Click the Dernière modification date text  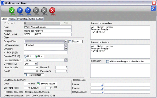point(41,96)
